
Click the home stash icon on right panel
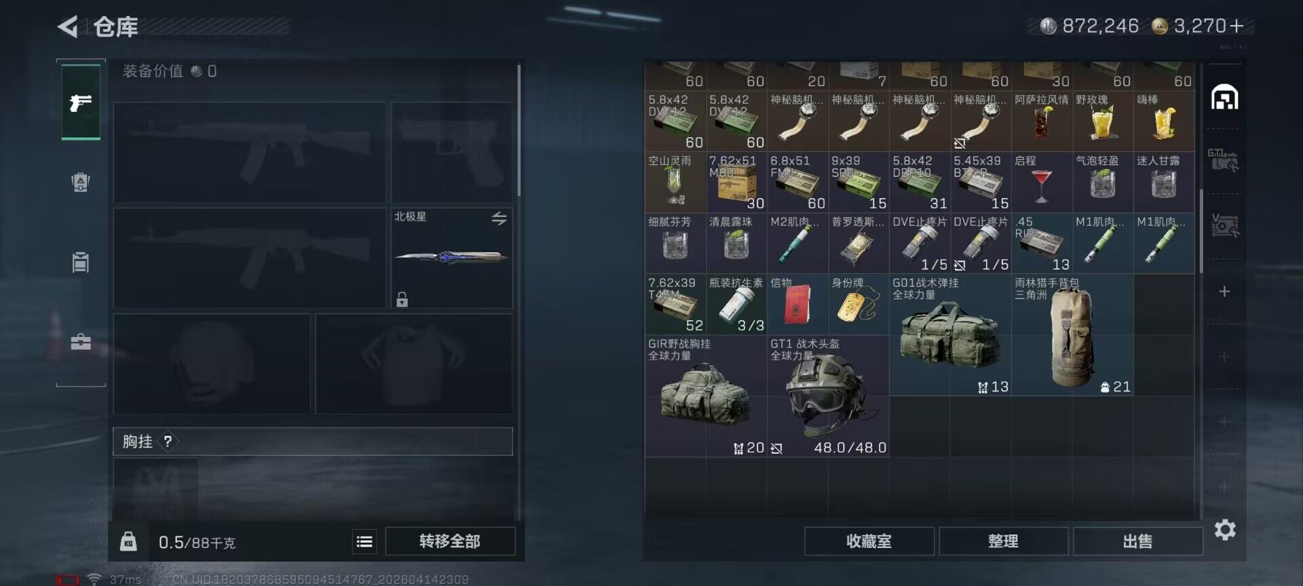tap(1225, 98)
